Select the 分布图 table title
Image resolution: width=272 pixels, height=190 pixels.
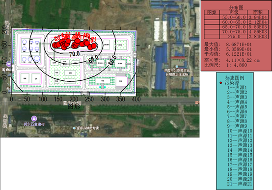coord(236,7)
